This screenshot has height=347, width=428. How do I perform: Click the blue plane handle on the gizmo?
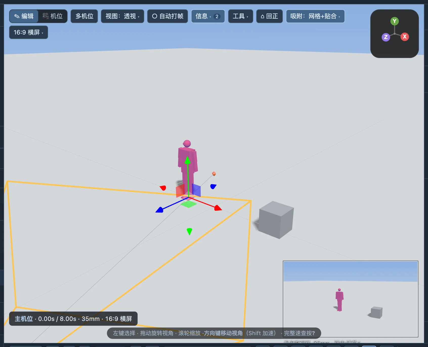(196, 190)
